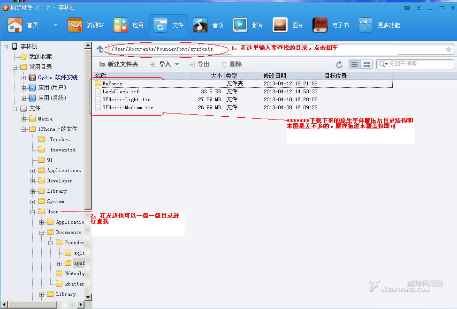Viewport: 457px width, 309px height.
Task: Open the search magnifier dropdown
Action: tap(383, 64)
